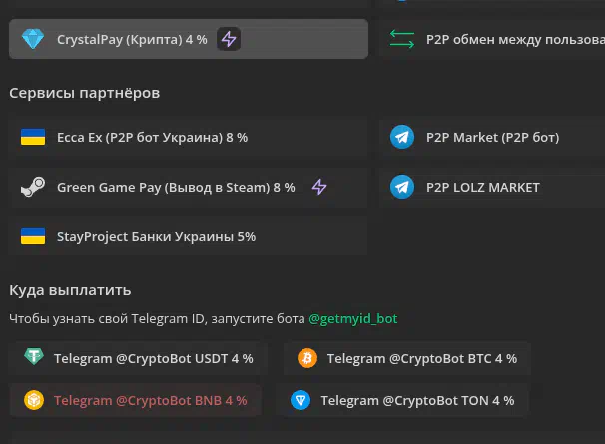This screenshot has height=444, width=605.
Task: Click the Telegram icon beside P2P LOLZ MARKET
Action: [x=402, y=187]
